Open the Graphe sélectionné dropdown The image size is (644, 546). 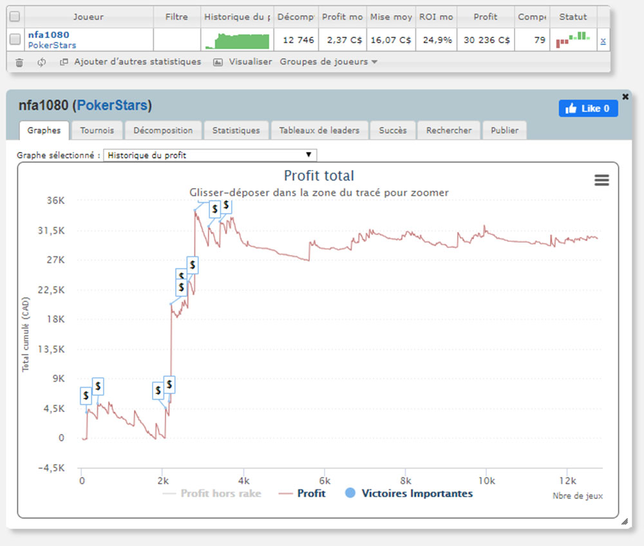click(210, 155)
